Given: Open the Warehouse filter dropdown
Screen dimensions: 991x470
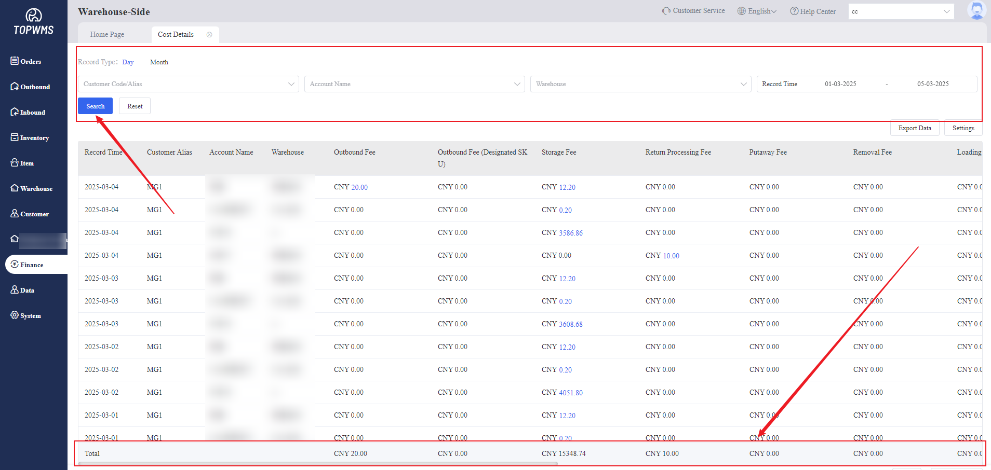Looking at the screenshot, I should pos(640,84).
